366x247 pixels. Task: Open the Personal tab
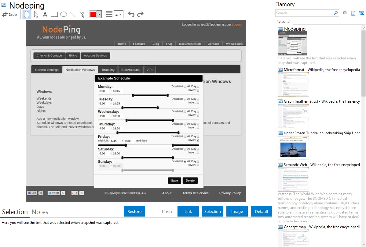coord(283,22)
